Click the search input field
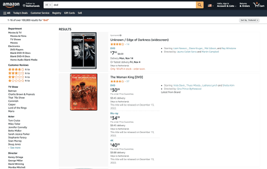267x169 pixels. click(124, 5)
